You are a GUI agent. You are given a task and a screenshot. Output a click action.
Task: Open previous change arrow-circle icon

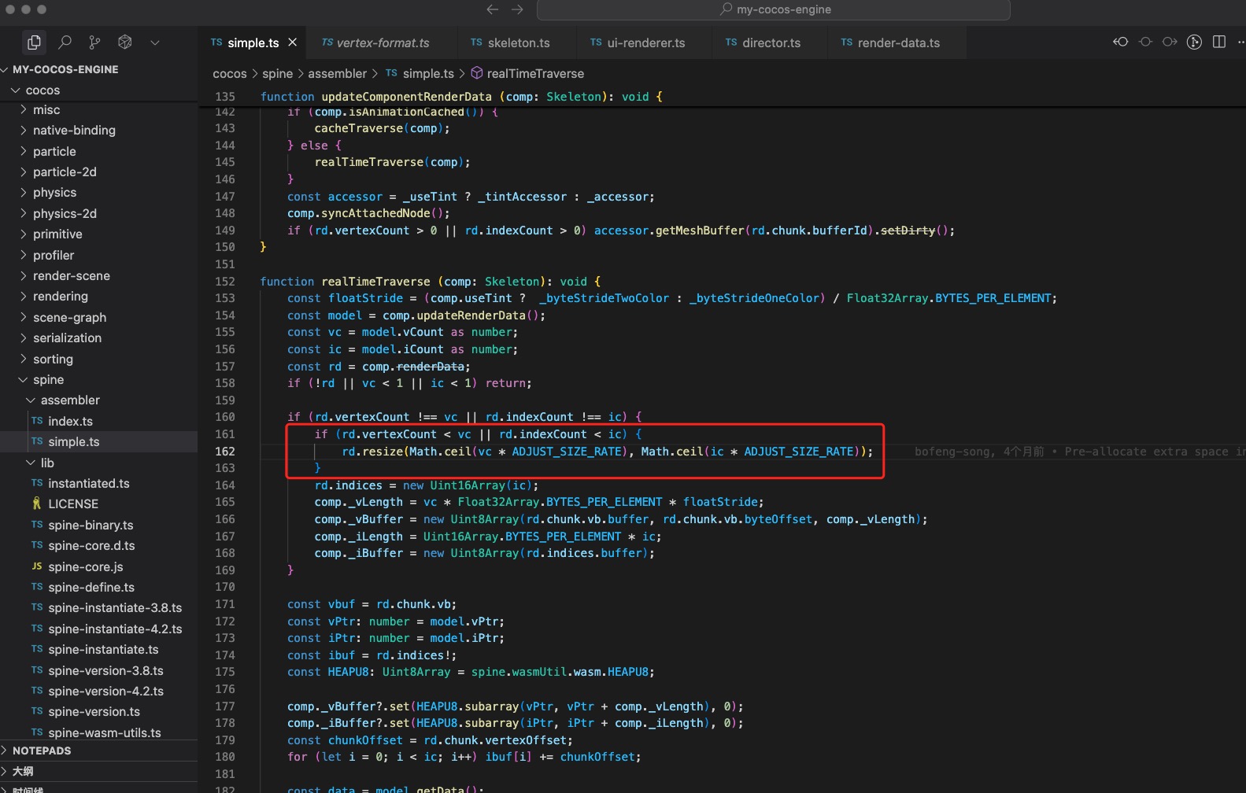click(x=1120, y=42)
